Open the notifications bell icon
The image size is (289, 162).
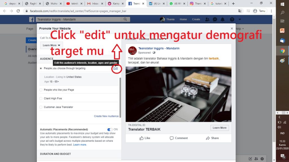point(223,19)
